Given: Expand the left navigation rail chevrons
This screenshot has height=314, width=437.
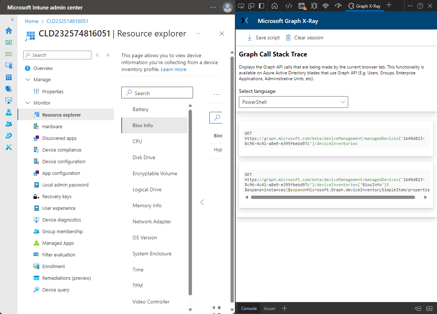Looking at the screenshot, I should pos(12,20).
